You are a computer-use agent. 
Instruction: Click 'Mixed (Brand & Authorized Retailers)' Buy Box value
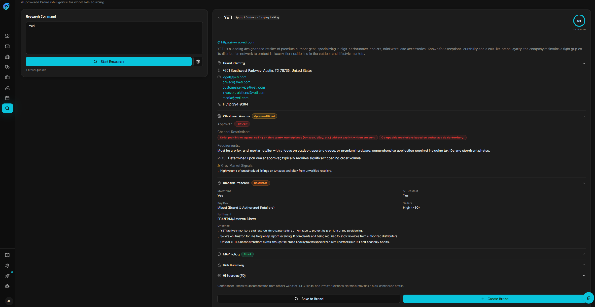(x=246, y=208)
